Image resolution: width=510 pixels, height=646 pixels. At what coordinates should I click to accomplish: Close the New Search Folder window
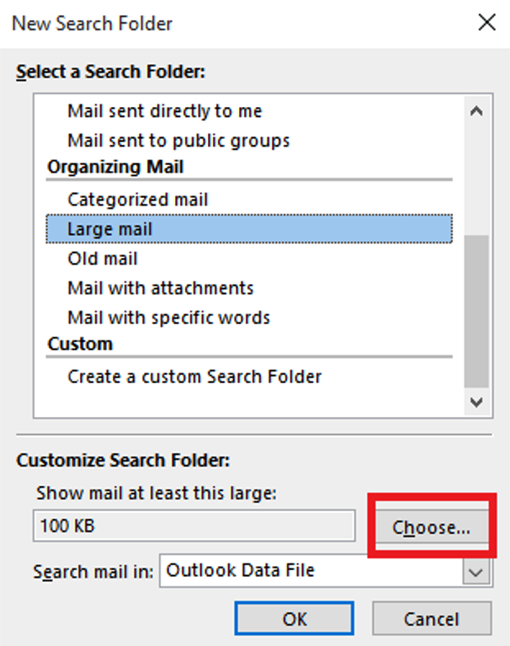pos(487,22)
